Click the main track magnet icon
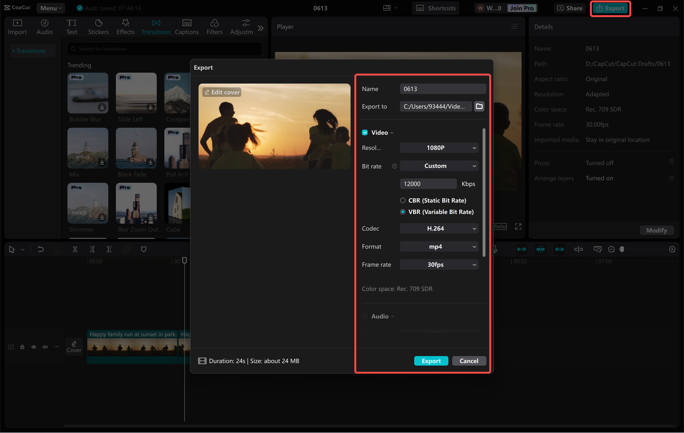 coord(522,249)
